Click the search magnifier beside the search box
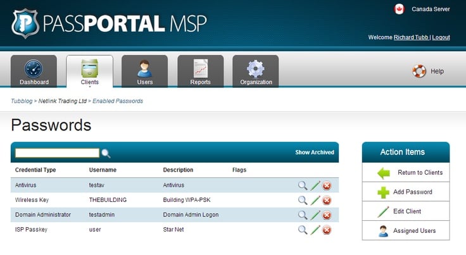This screenshot has width=466, height=255. [106, 154]
